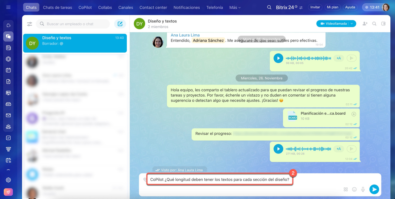Image resolution: width=395 pixels, height=199 pixels.
Task: Click the emoji smiley icon
Action: tap(354, 189)
